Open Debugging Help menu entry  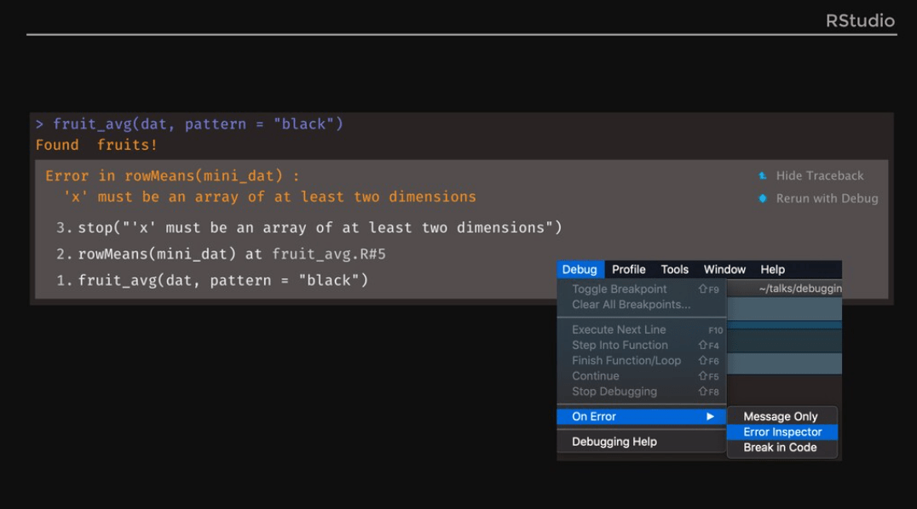pyautogui.click(x=642, y=442)
